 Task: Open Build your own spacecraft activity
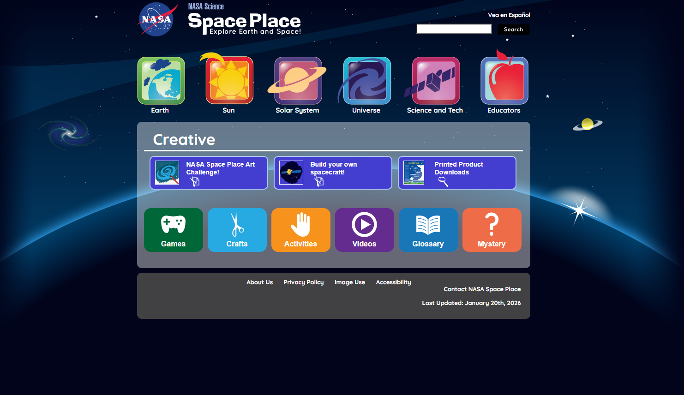(x=333, y=173)
